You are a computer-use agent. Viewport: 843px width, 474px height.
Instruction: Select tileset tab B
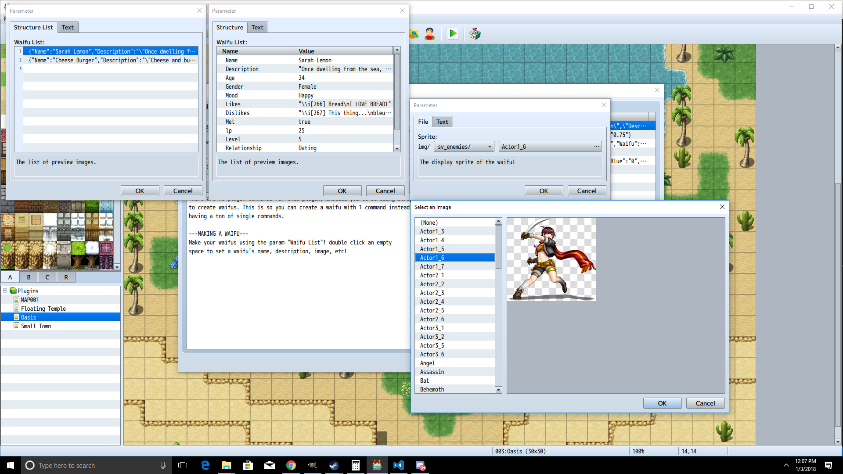click(x=29, y=277)
